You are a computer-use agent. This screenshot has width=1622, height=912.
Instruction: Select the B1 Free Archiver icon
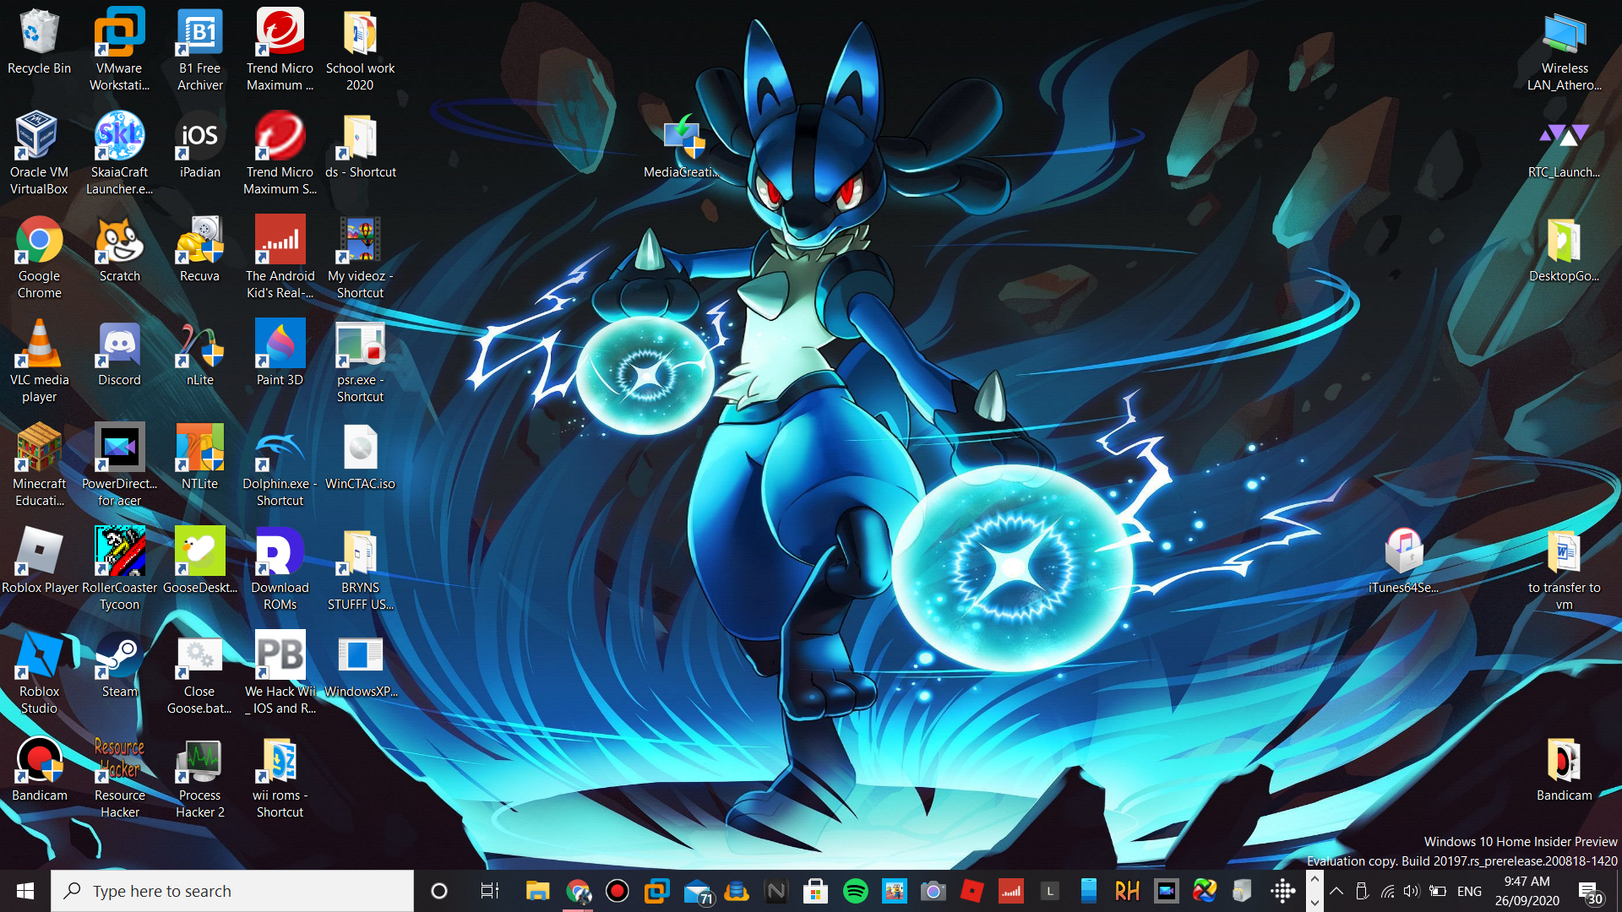click(199, 49)
